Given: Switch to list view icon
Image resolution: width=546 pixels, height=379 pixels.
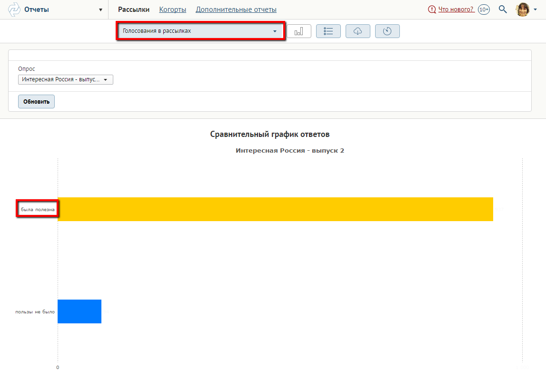Looking at the screenshot, I should (x=328, y=31).
